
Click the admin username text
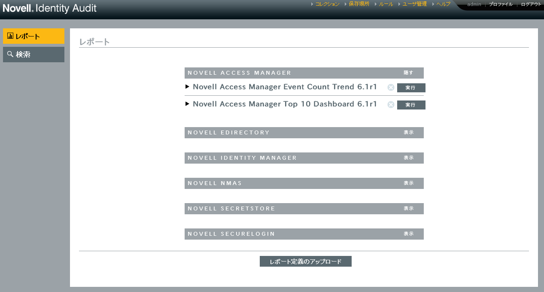(x=474, y=4)
